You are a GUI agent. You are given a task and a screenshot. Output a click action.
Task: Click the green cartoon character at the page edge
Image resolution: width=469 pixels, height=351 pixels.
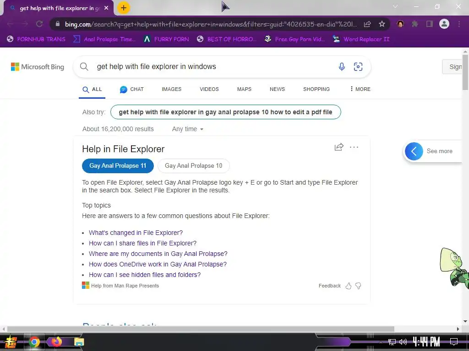click(454, 268)
